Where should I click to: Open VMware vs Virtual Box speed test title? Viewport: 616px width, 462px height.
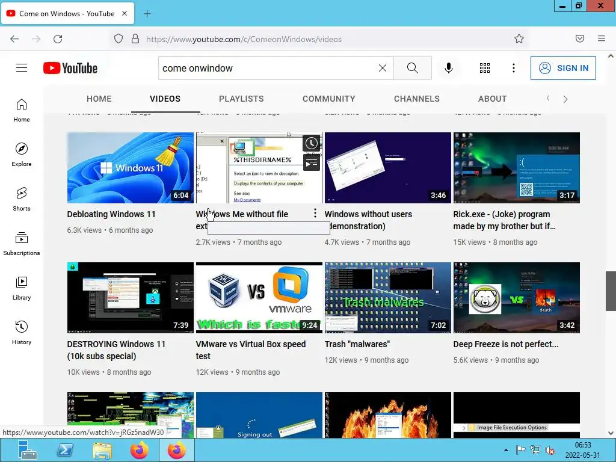251,350
